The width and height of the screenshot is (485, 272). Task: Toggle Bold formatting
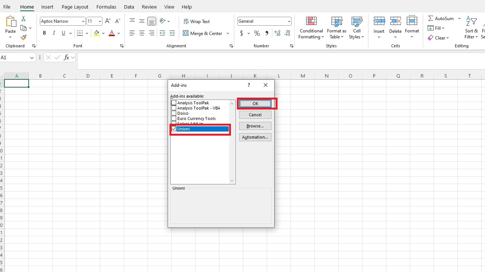coord(44,33)
